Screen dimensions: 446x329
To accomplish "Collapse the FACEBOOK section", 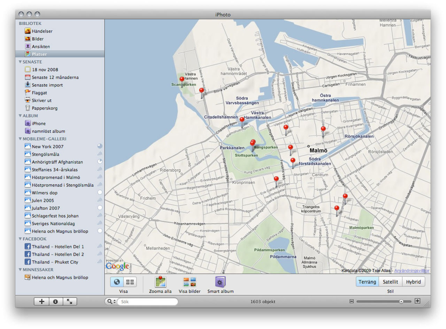I will [x=20, y=239].
